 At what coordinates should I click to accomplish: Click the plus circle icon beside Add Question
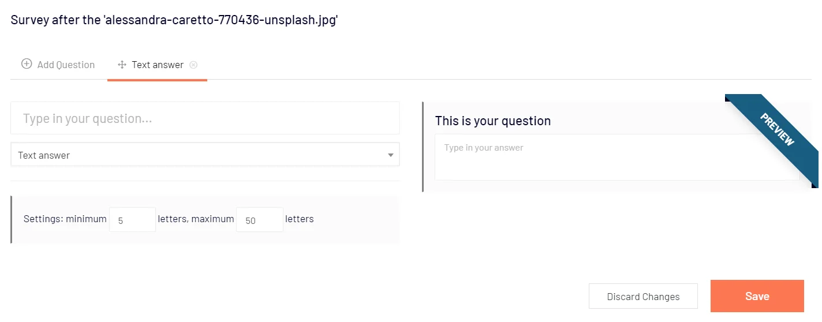pos(27,64)
